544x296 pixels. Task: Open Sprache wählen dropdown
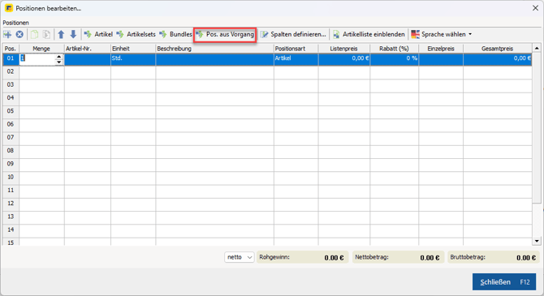[442, 34]
